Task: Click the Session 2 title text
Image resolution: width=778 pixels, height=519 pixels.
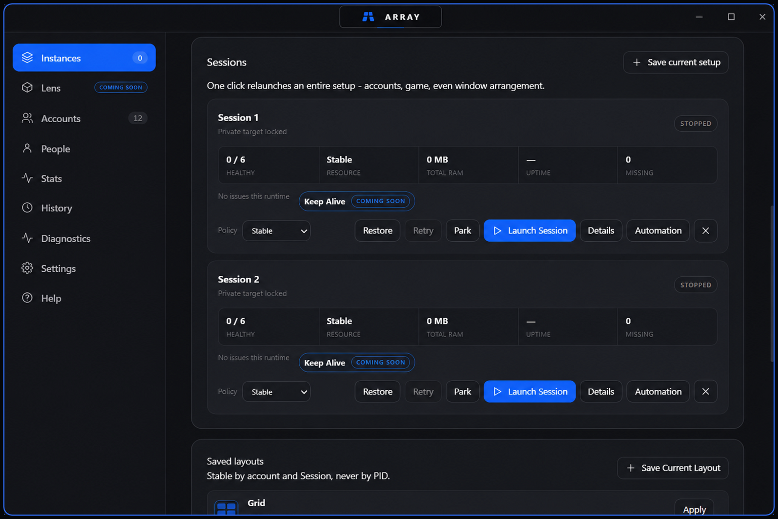Action: [239, 279]
